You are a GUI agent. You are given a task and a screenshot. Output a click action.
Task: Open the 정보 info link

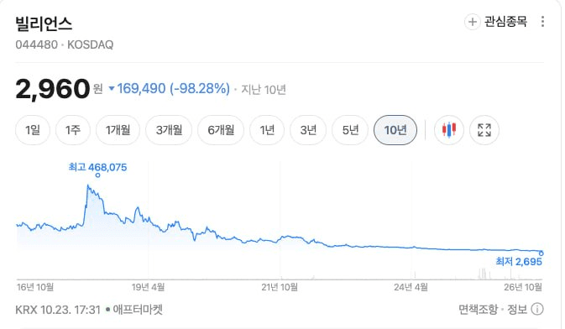517,309
